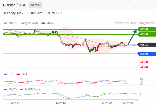Click the 78620 resistance price tag
The height and width of the screenshot is (107, 157).
coord(147,29)
